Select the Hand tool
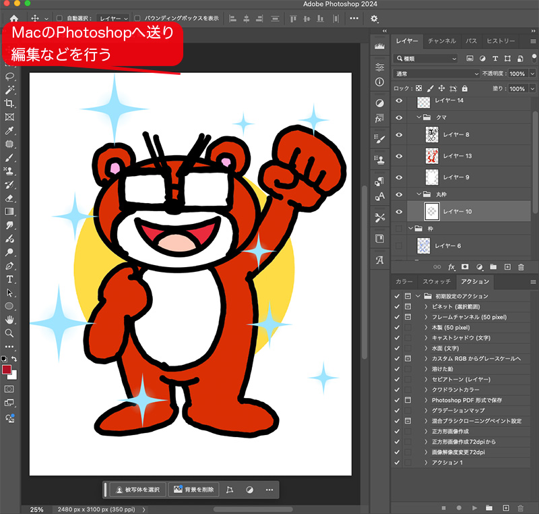This screenshot has width=539, height=514. tap(9, 319)
